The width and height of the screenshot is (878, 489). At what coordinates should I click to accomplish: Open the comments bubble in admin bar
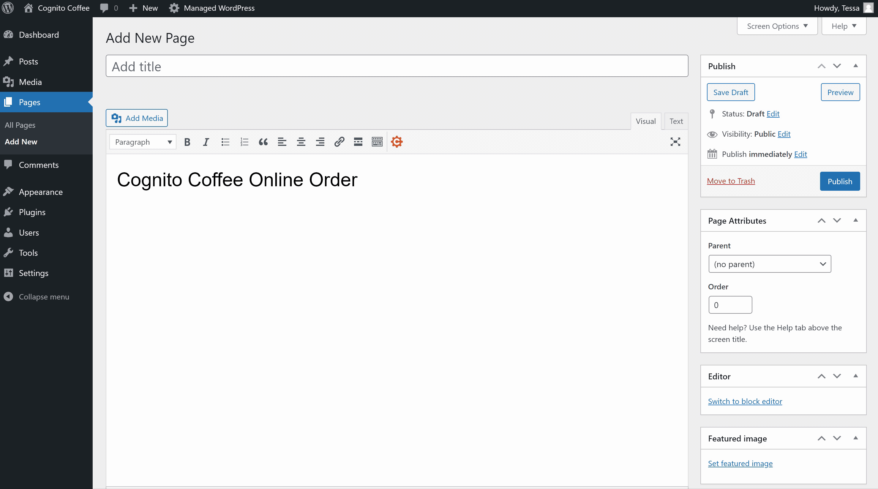109,8
